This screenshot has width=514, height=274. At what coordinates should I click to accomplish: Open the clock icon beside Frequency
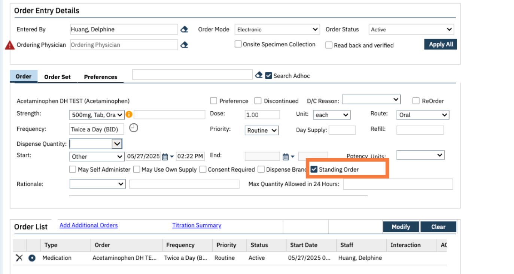coord(134,128)
